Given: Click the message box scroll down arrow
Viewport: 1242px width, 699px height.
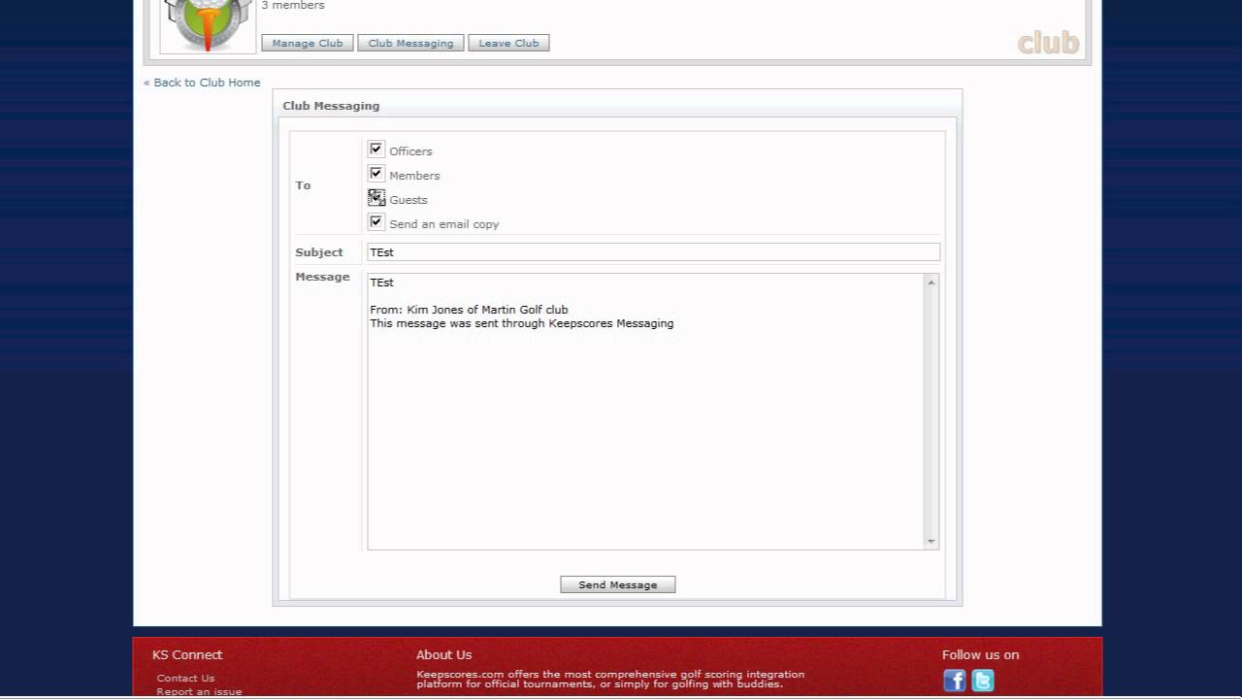Looking at the screenshot, I should point(931,541).
